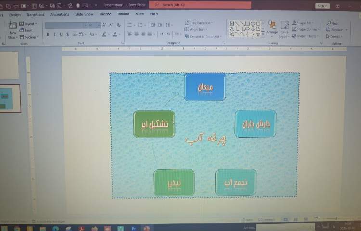Open Adobe Acrobat from the taskbar

[x=81, y=229]
